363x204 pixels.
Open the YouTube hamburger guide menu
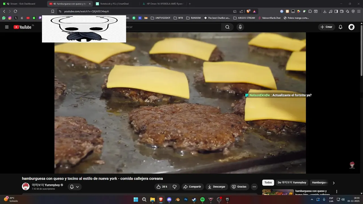(x=7, y=27)
